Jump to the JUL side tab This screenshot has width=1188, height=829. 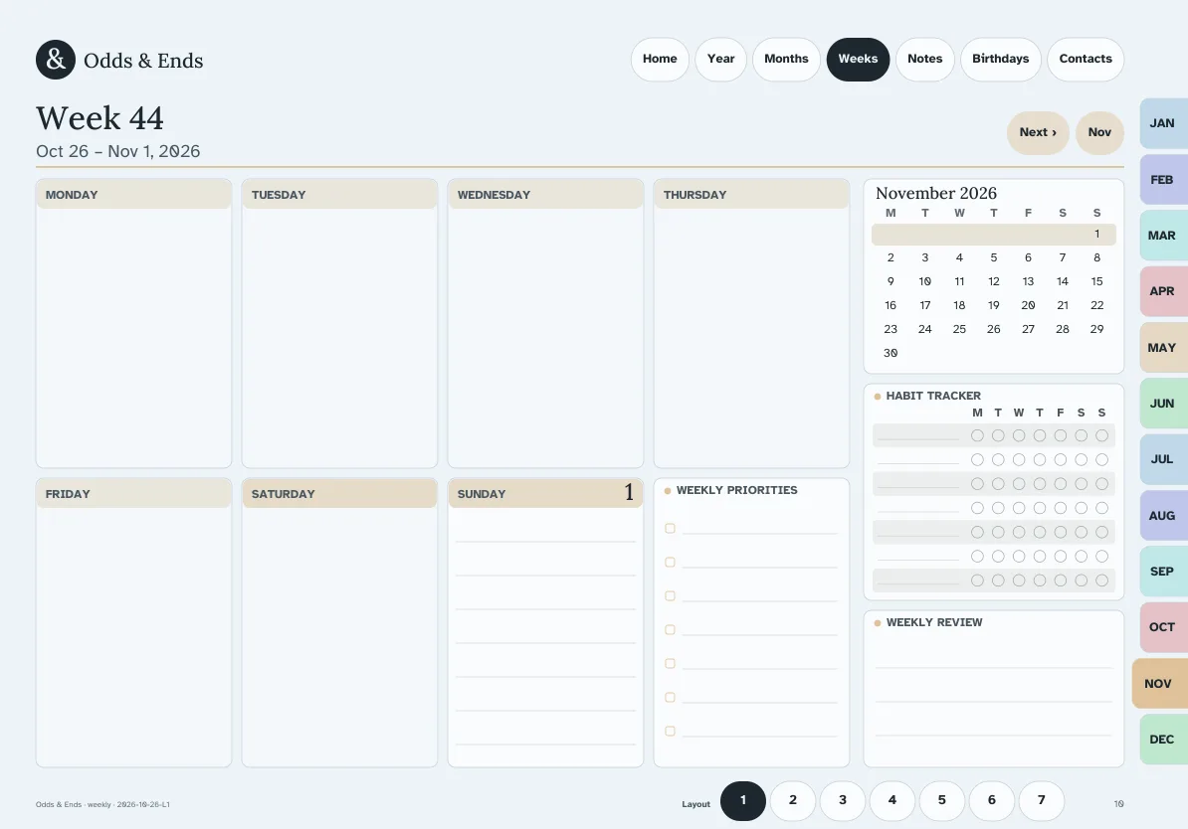pyautogui.click(x=1163, y=459)
